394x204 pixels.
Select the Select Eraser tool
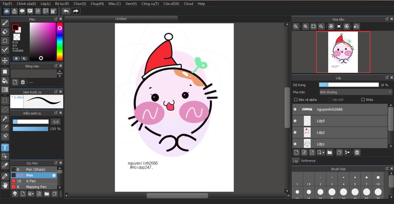[x=5, y=136]
